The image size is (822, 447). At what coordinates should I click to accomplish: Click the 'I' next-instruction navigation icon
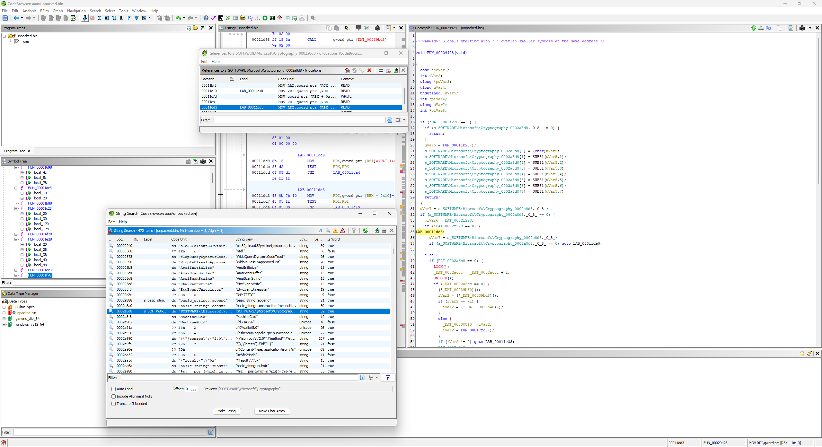coord(100,18)
